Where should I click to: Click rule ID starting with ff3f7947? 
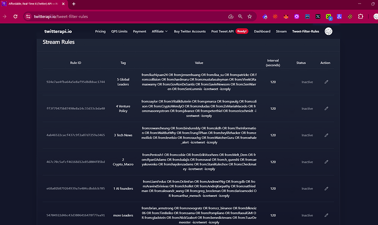(76, 109)
